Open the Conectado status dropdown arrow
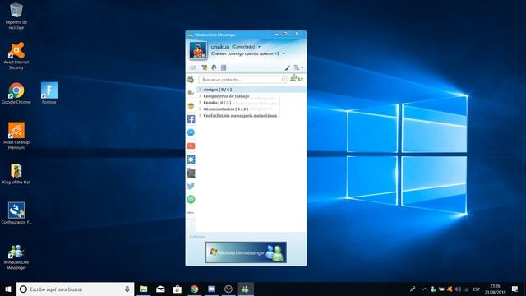This screenshot has height=296, width=526. (x=260, y=47)
